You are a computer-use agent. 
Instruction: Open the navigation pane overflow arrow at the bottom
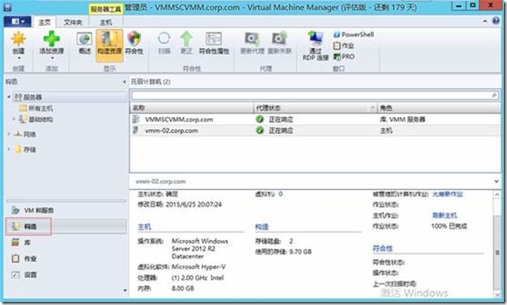click(x=125, y=290)
